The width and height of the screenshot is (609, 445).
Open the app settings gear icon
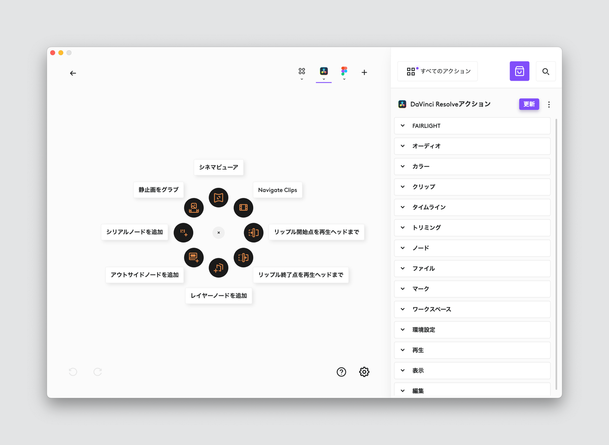pos(364,372)
